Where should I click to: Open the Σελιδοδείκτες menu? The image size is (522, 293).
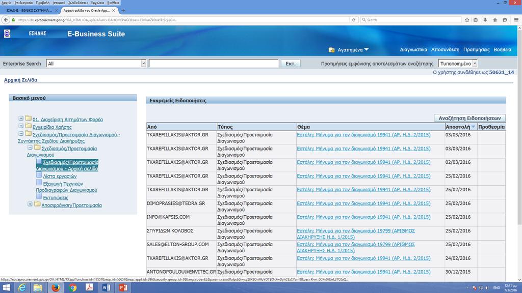click(x=78, y=3)
